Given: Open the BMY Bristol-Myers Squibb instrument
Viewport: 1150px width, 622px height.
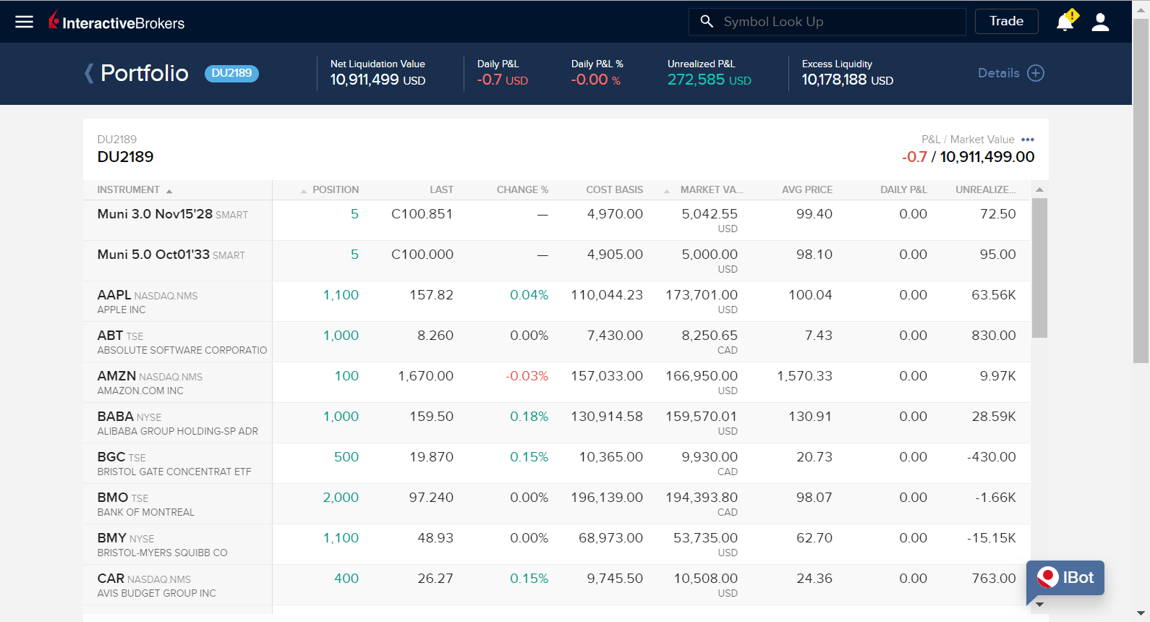Looking at the screenshot, I should click(x=112, y=538).
